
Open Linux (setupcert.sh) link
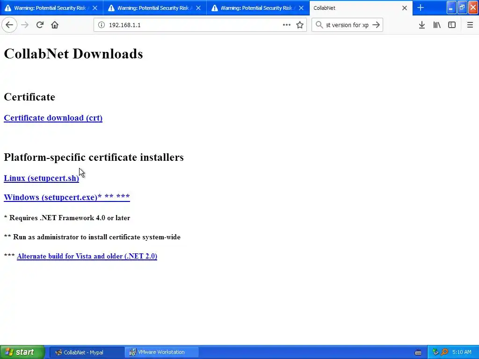tap(42, 178)
